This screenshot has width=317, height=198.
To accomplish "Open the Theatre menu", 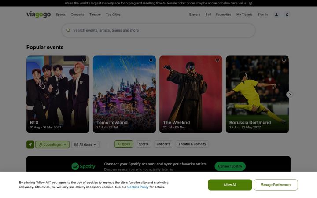I will (95, 15).
